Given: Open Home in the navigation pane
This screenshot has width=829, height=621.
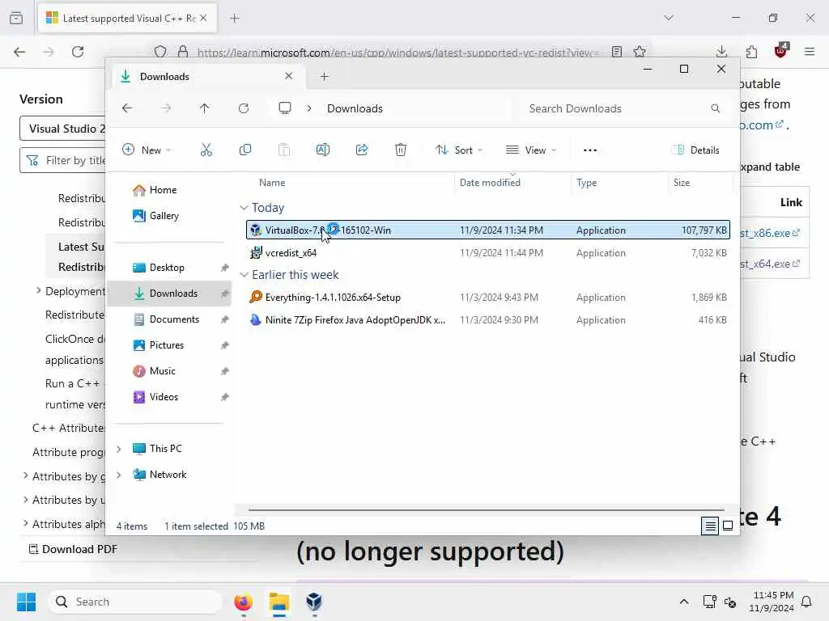Looking at the screenshot, I should pyautogui.click(x=162, y=190).
